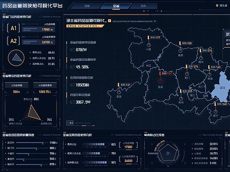The width and height of the screenshot is (230, 172).
Task: Select the red 宜昌 map marker circle
Action: tap(161, 81)
